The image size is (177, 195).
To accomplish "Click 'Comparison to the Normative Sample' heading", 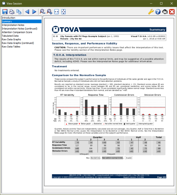I will (x=79, y=75).
